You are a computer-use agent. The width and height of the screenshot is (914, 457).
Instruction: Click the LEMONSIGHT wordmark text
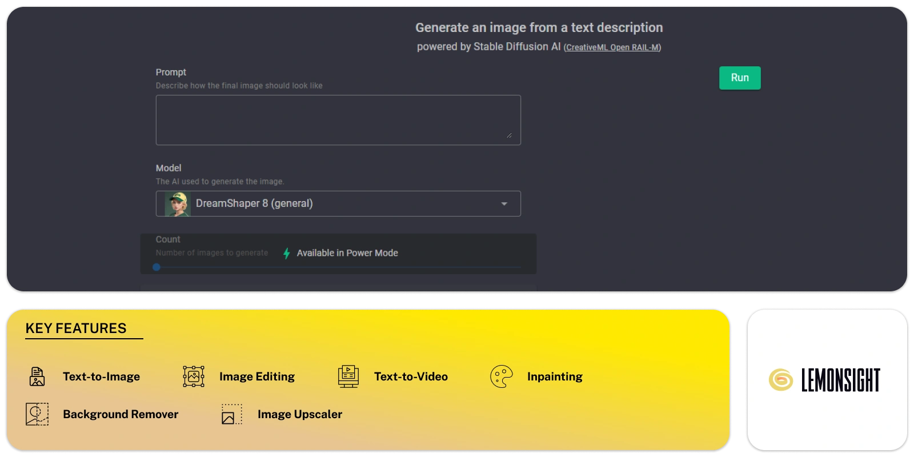coord(840,380)
